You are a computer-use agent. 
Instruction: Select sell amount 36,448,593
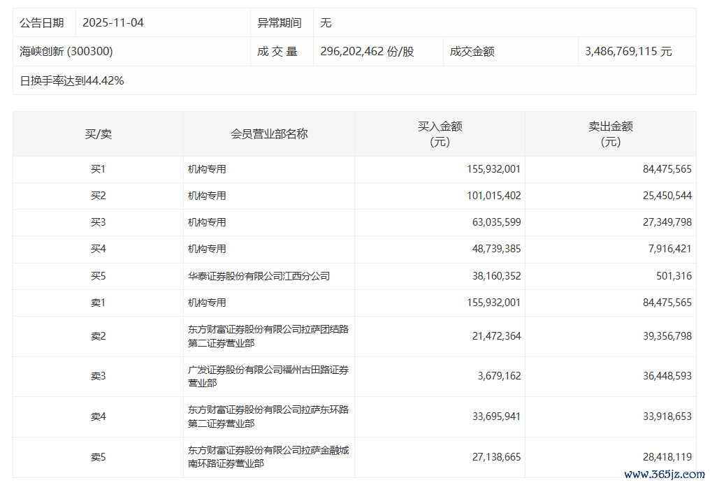[667, 376]
